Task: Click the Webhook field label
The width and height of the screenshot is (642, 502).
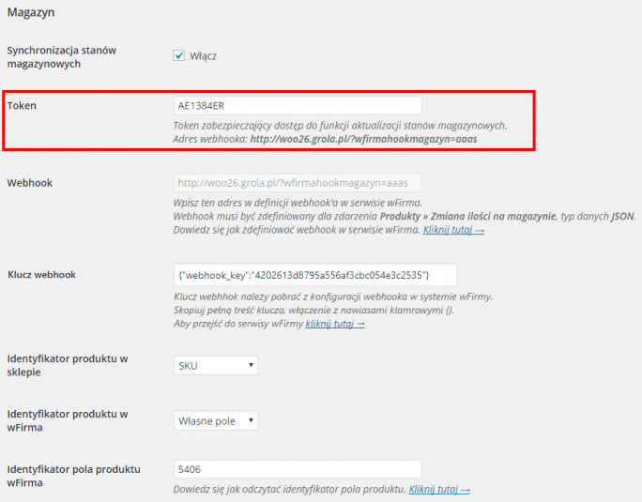Action: point(30,183)
